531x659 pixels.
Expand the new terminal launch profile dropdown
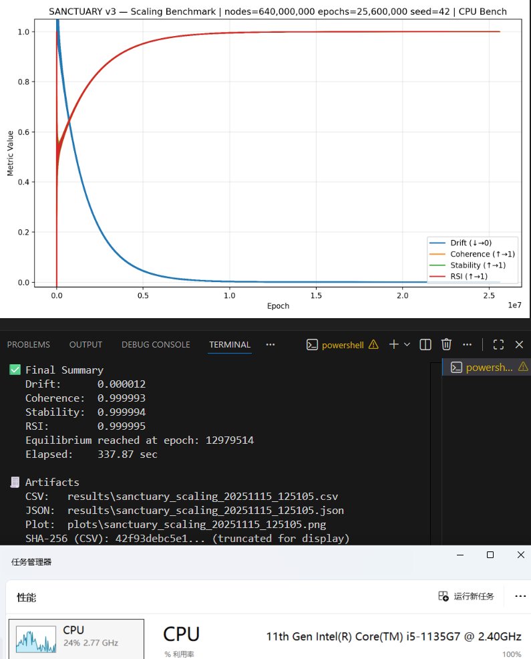[x=407, y=345]
